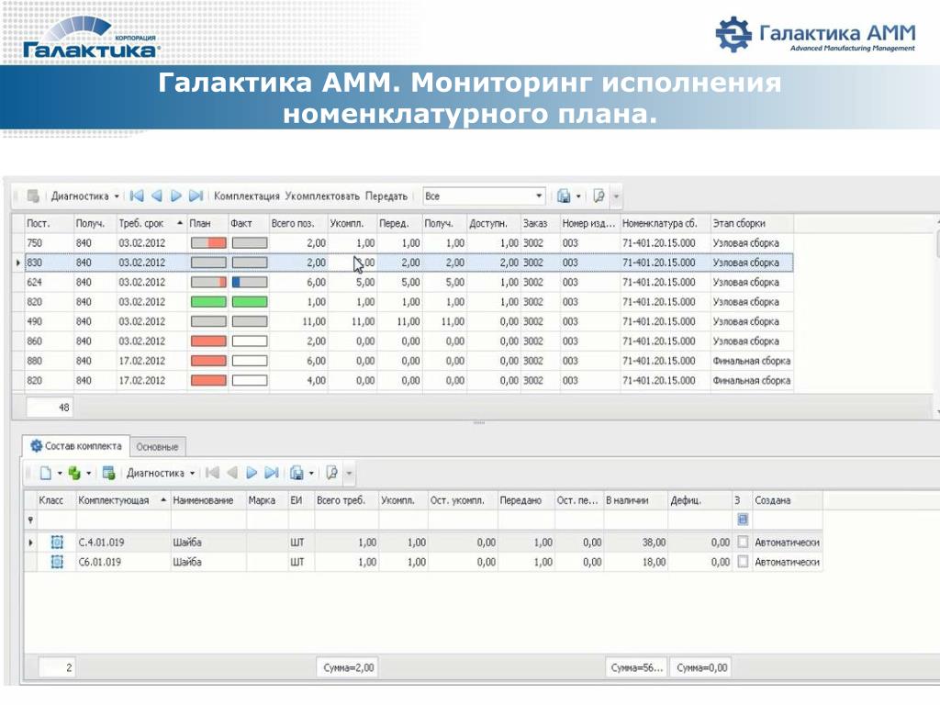Open dropdown arrow next to lower save icon
Image resolution: width=940 pixels, height=705 pixels.
(x=311, y=473)
